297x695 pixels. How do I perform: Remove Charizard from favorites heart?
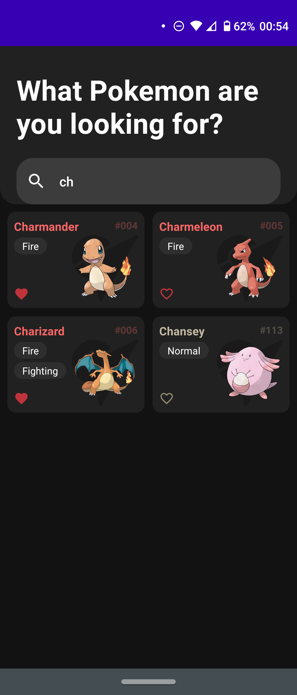(21, 399)
